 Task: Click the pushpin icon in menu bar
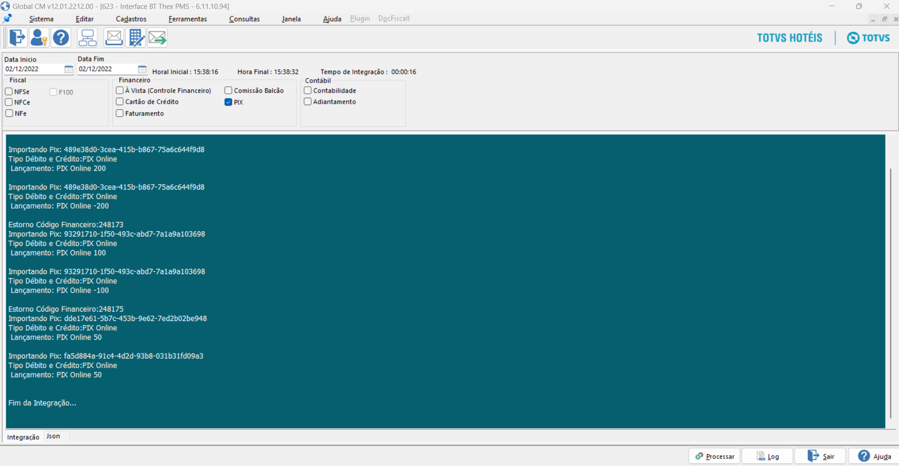pyautogui.click(x=7, y=19)
